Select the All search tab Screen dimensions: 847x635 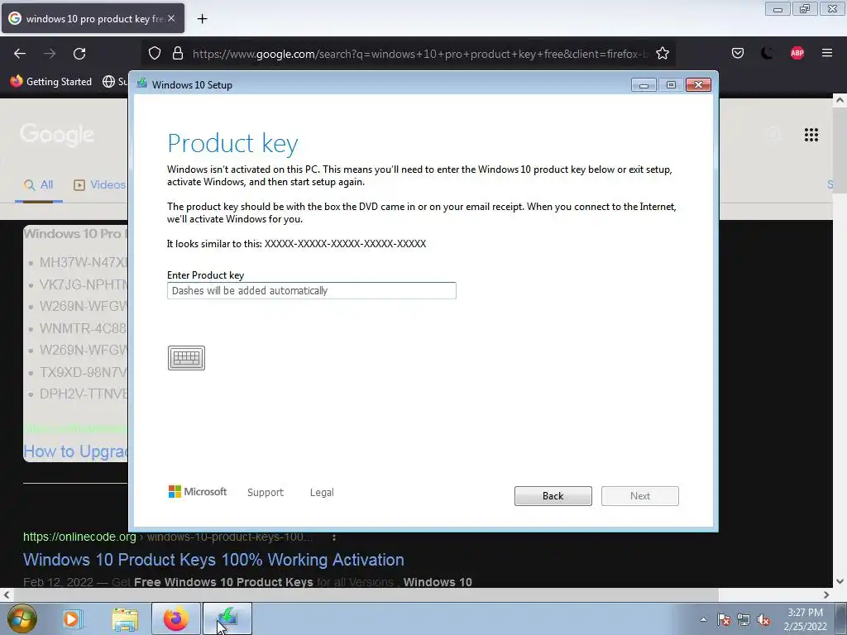click(39, 184)
